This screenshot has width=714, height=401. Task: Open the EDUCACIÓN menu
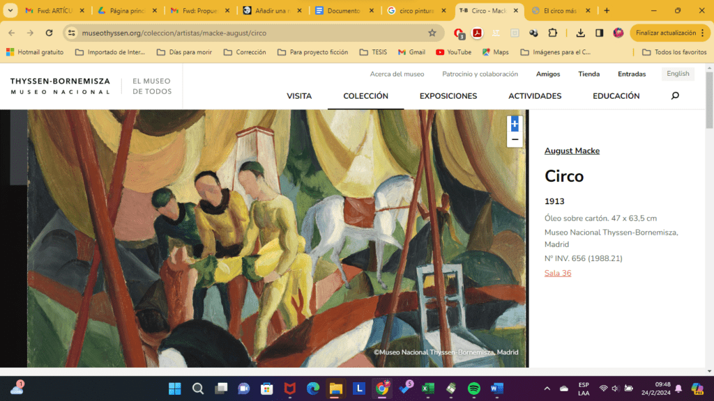coord(616,96)
